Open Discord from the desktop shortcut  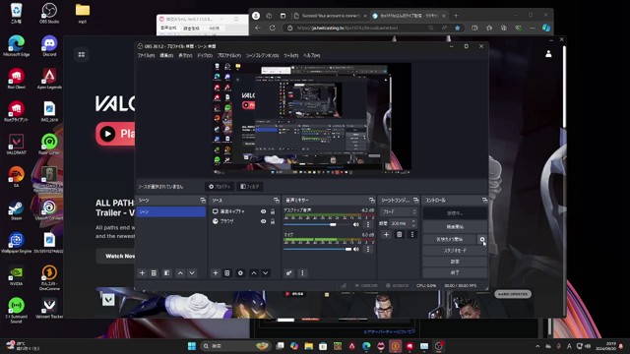point(49,46)
